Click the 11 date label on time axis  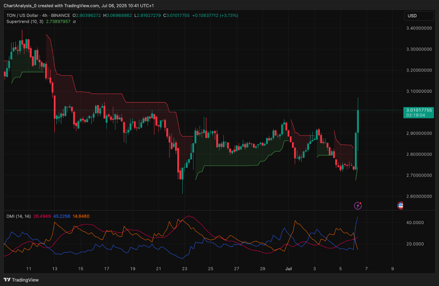(29, 268)
